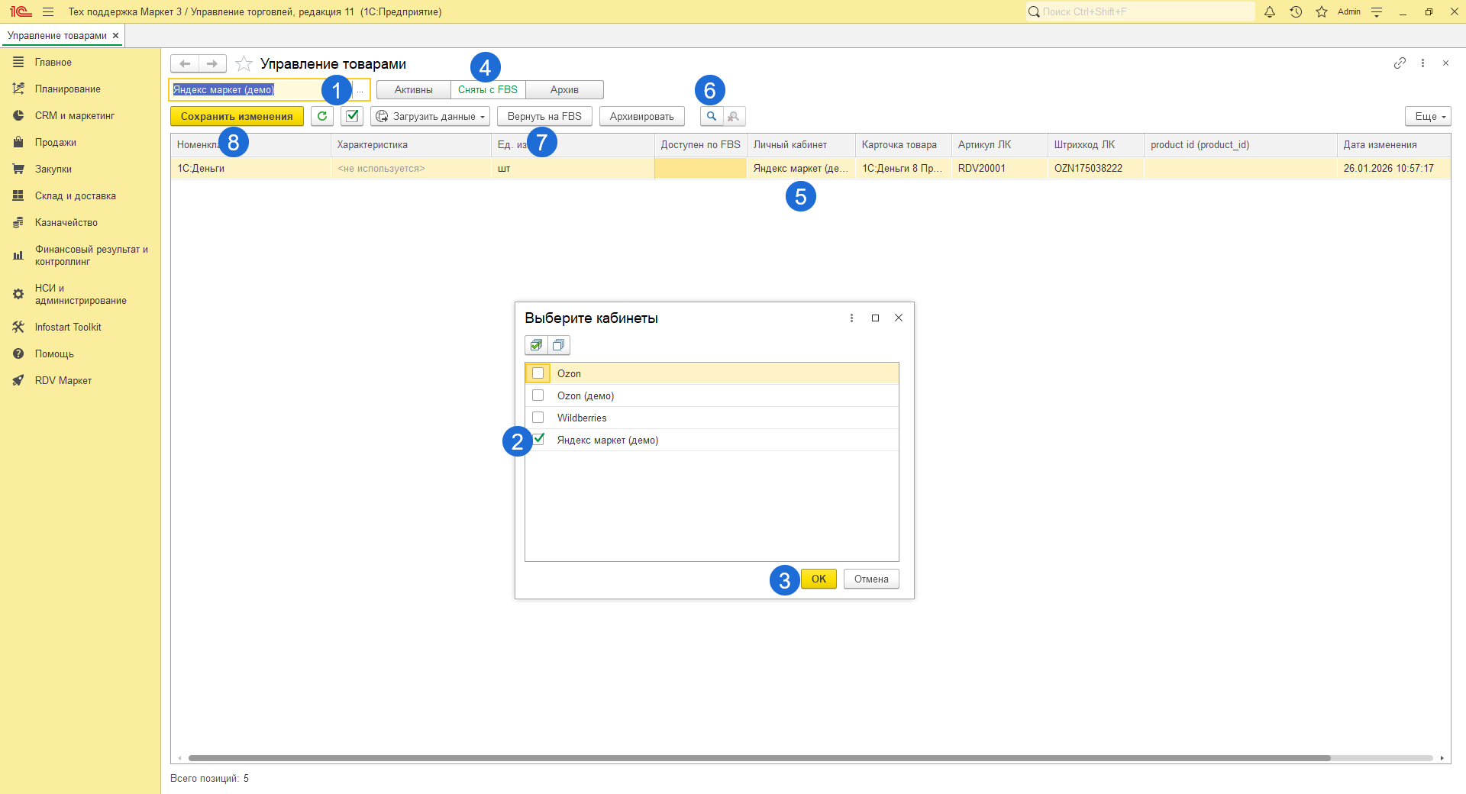Add page to favorites with star icon

[x=244, y=63]
